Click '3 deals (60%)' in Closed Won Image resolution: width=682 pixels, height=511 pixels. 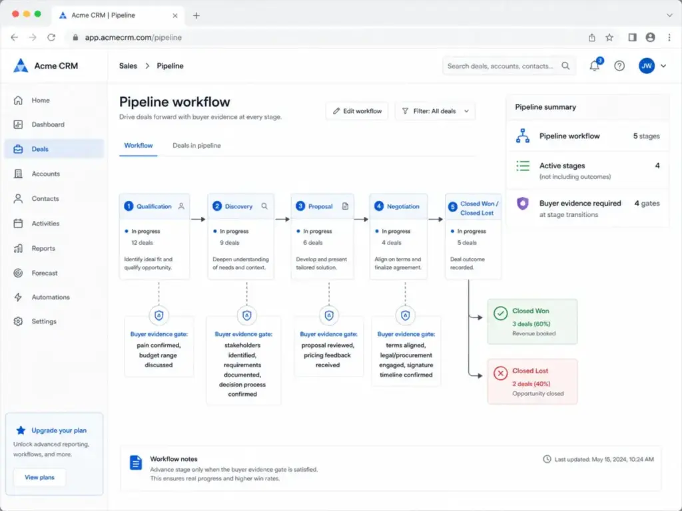pos(531,324)
